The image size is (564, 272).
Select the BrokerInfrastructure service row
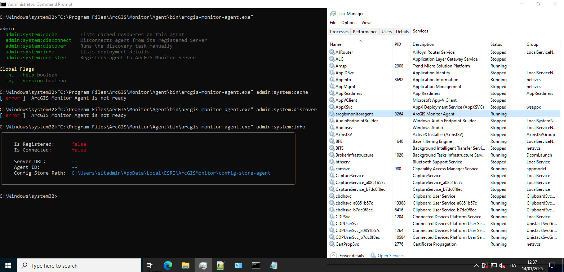tap(444, 155)
